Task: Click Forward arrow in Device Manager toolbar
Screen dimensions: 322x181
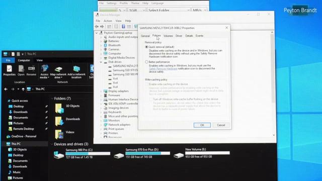Action: pyautogui.click(x=102, y=27)
